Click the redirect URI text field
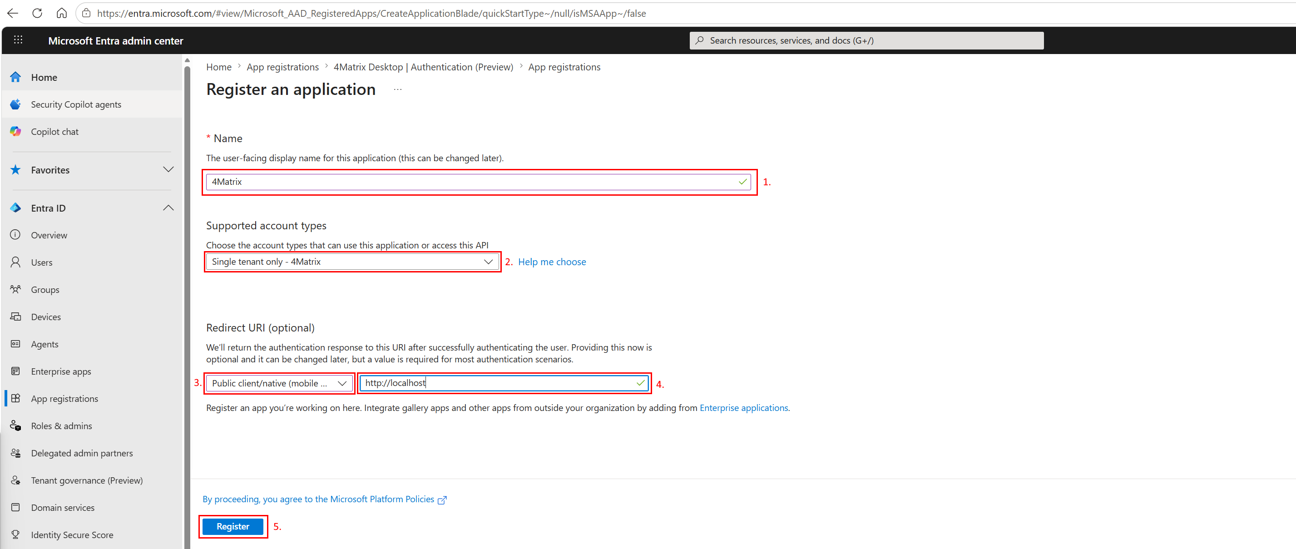 point(504,383)
